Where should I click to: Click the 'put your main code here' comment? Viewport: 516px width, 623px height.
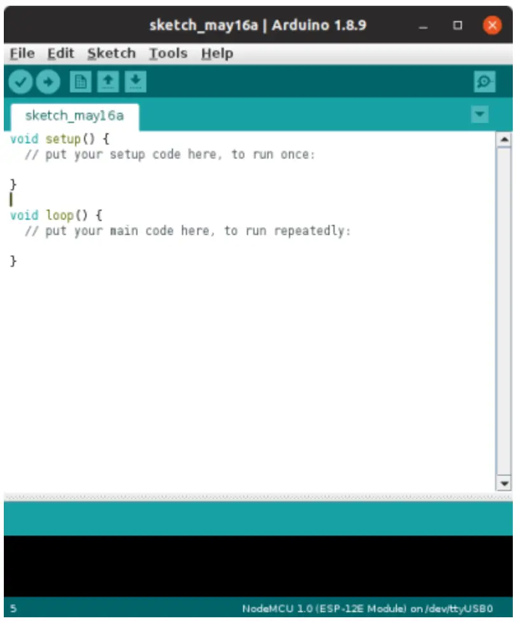click(188, 230)
